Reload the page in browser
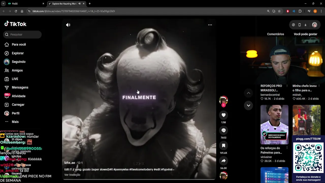Image resolution: width=325 pixels, height=183 pixels. pos(16,11)
